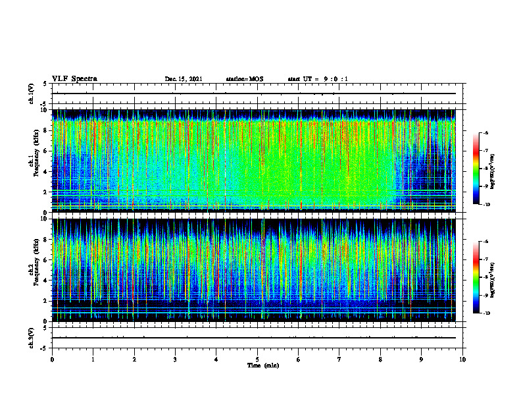The width and height of the screenshot is (521, 403).
Task: Click the ch.1 voltage waveform trace
Action: pos(254,94)
